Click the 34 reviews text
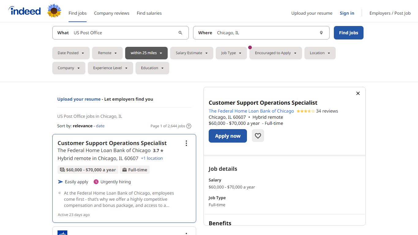 click(327, 111)
